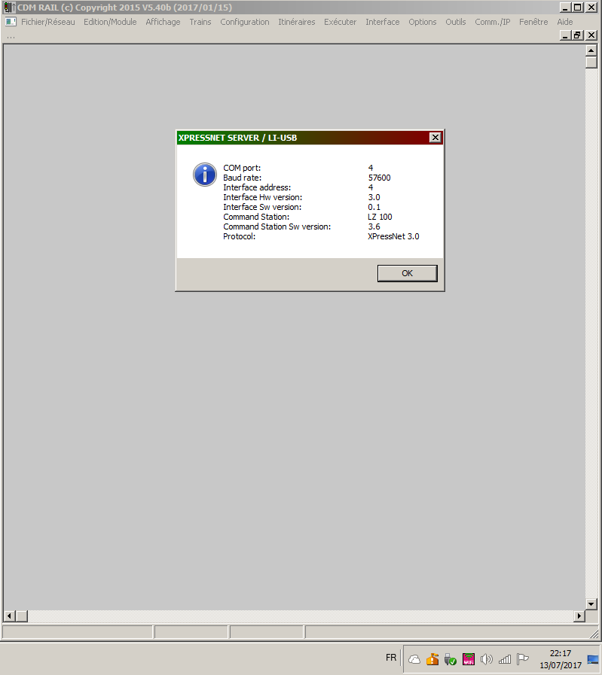Open the Trains menu

[x=200, y=22]
